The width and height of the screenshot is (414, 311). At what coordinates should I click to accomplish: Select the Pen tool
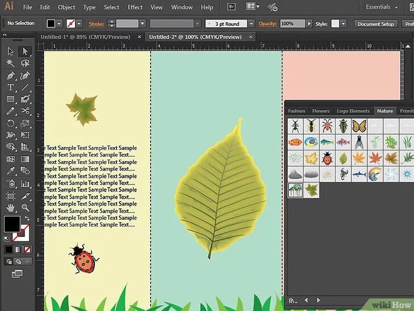click(10, 76)
